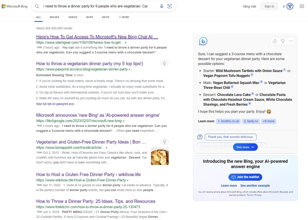This screenshot has height=220, width=308.
Task: Click lightbulb icon beside pawprint result
Action: tap(165, 63)
